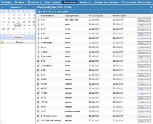Screen dimensions: 153x124
Task: Click единовременная in 1-НП row
Action: pyautogui.click(x=72, y=111)
